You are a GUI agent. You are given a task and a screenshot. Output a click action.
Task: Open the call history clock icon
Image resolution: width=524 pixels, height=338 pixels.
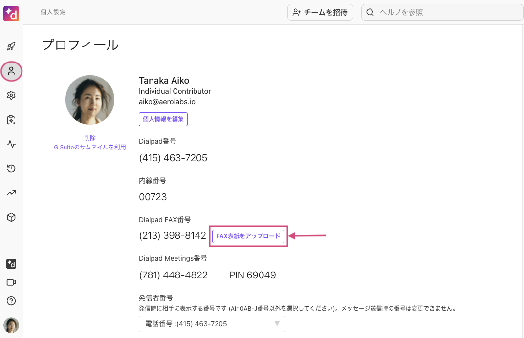click(x=11, y=169)
